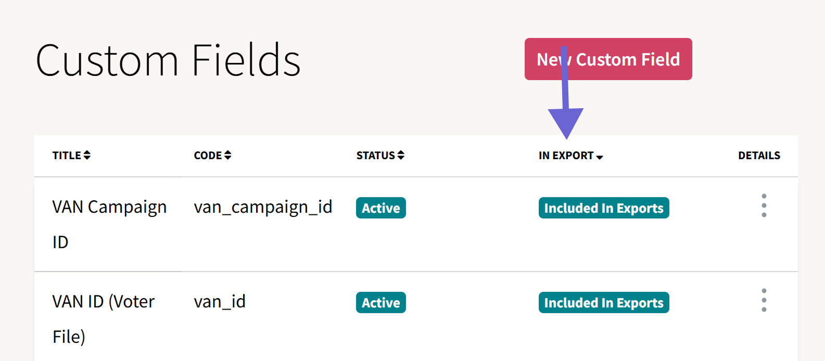Click the STATUS column sort icon
The image size is (825, 361).
(x=401, y=154)
